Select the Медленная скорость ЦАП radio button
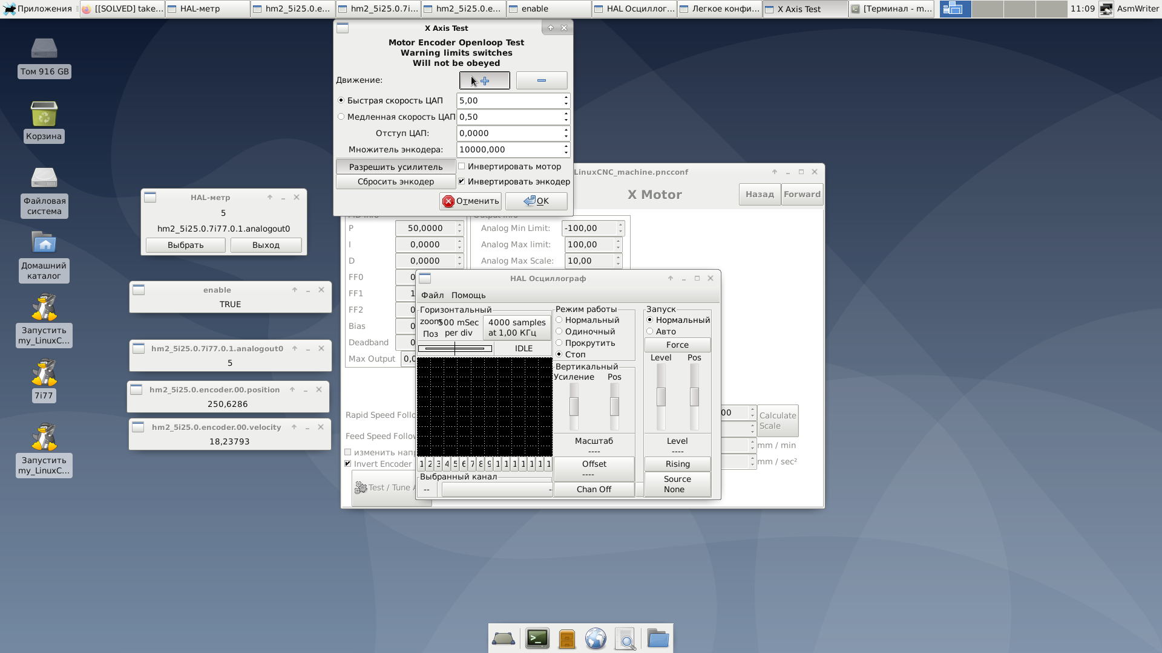The height and width of the screenshot is (653, 1162). (x=341, y=117)
